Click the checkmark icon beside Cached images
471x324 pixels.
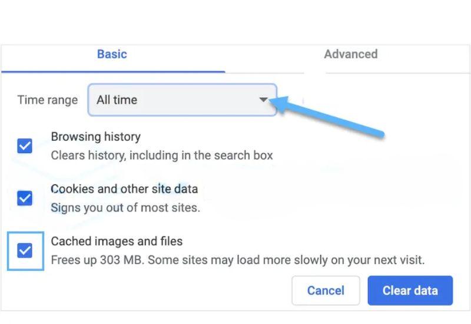(25, 251)
